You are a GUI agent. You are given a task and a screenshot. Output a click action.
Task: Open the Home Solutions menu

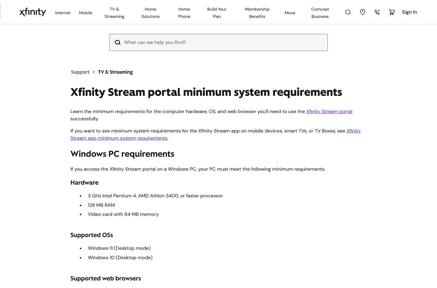tap(150, 13)
